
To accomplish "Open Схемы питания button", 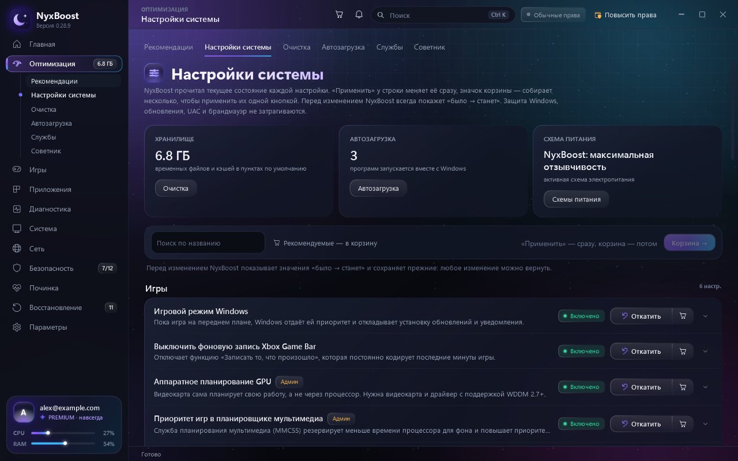I will pos(577,199).
